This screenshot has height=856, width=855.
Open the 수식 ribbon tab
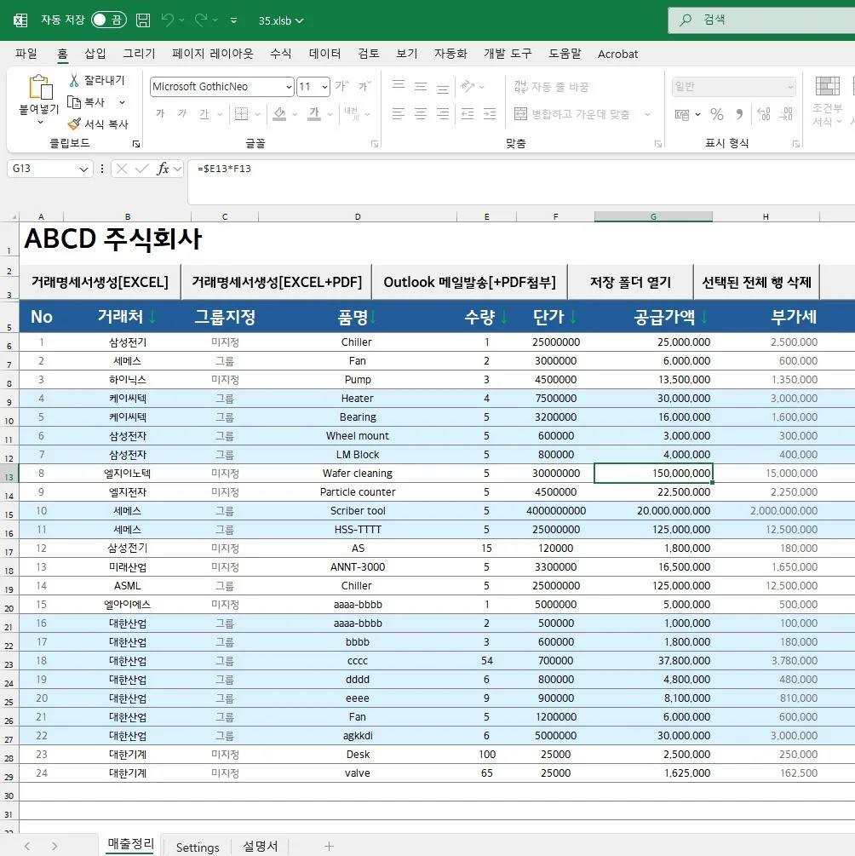[x=281, y=54]
